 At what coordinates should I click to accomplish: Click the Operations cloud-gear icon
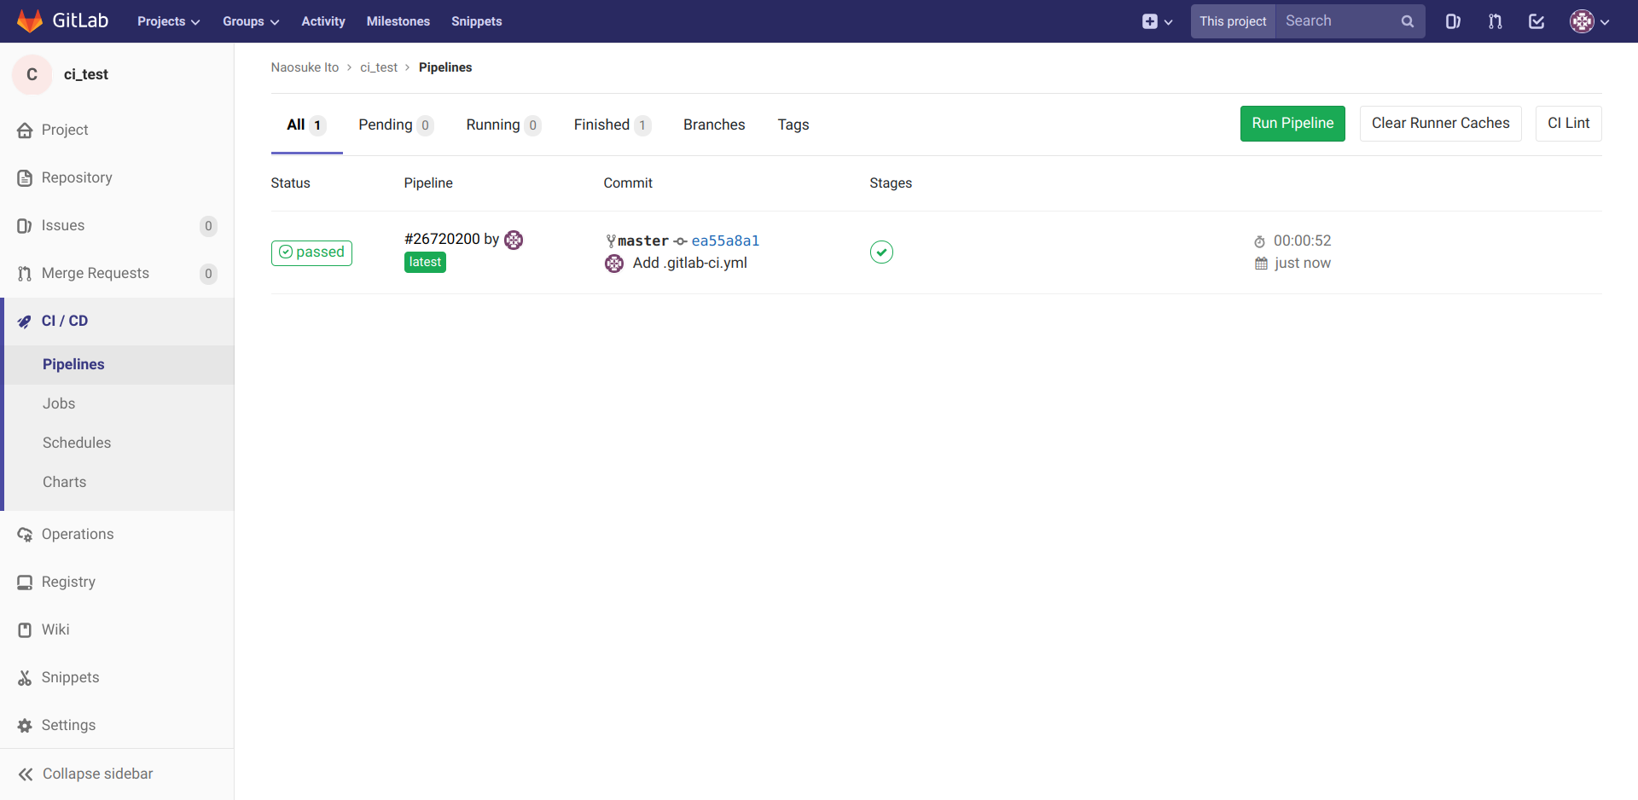[25, 535]
